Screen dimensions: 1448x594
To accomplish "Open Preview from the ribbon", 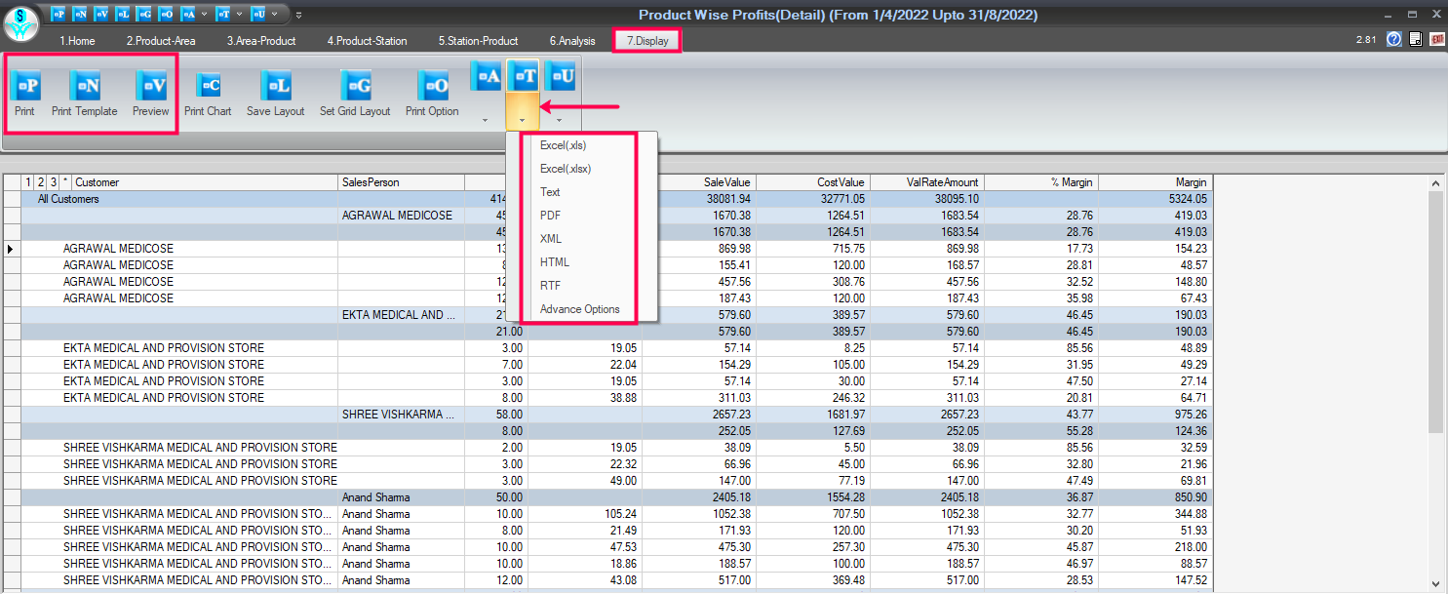I will [x=151, y=86].
